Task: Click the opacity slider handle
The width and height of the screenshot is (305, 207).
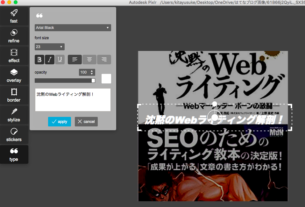Action: pyautogui.click(x=93, y=81)
